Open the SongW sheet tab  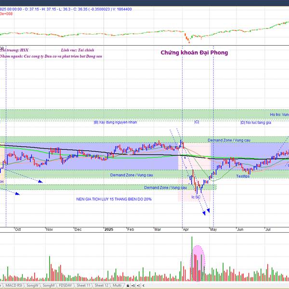click(32, 285)
